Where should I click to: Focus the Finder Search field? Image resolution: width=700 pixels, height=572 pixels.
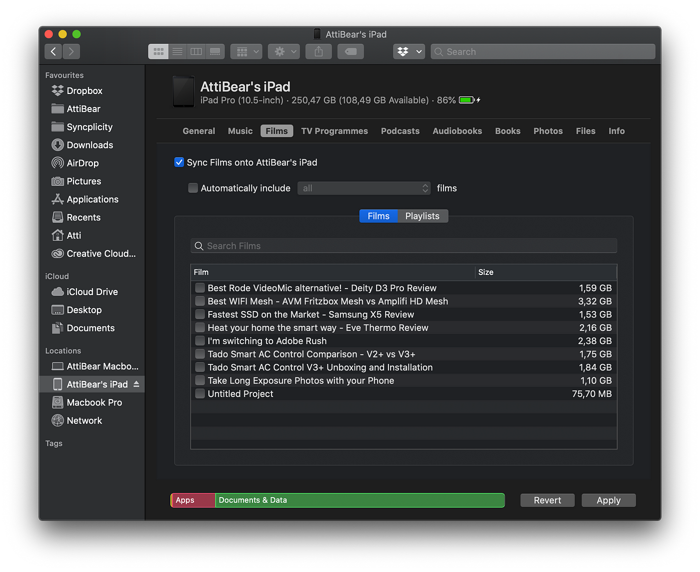point(543,51)
